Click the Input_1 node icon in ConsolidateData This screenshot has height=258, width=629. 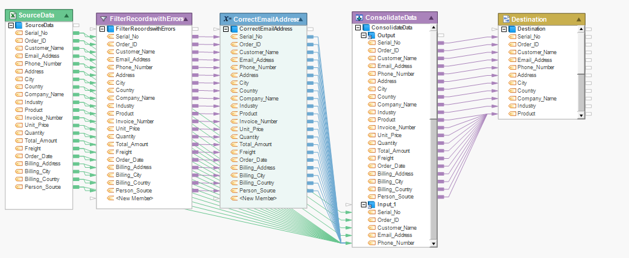[x=372, y=204]
